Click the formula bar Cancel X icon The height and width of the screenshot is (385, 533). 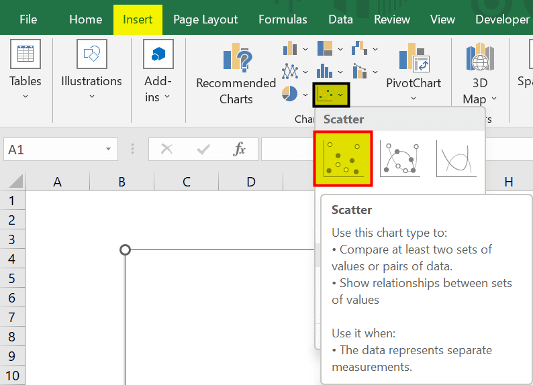pos(166,149)
